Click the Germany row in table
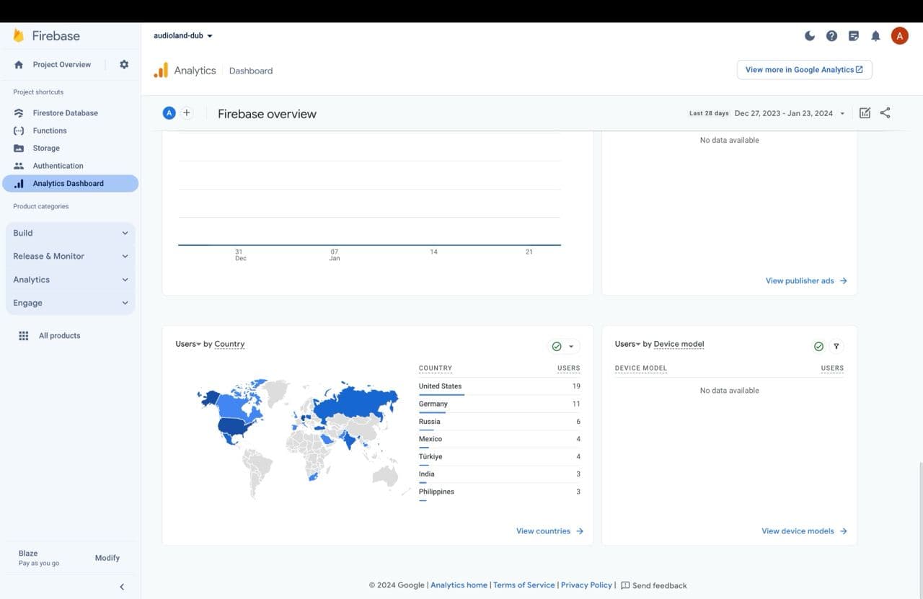Viewport: 923px width, 599px height. point(499,404)
